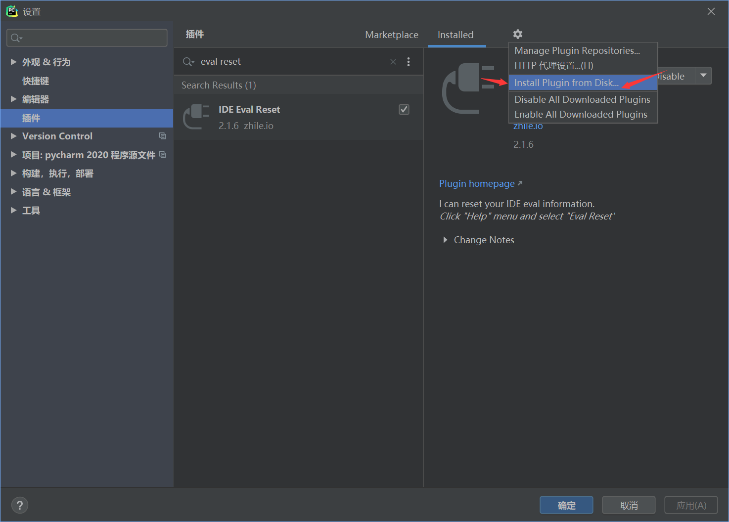Click the IDE Eval Reset plugin icon
This screenshot has width=729, height=522.
point(196,117)
